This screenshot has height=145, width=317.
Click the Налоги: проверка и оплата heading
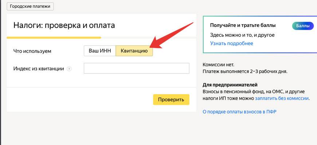pyautogui.click(x=64, y=25)
